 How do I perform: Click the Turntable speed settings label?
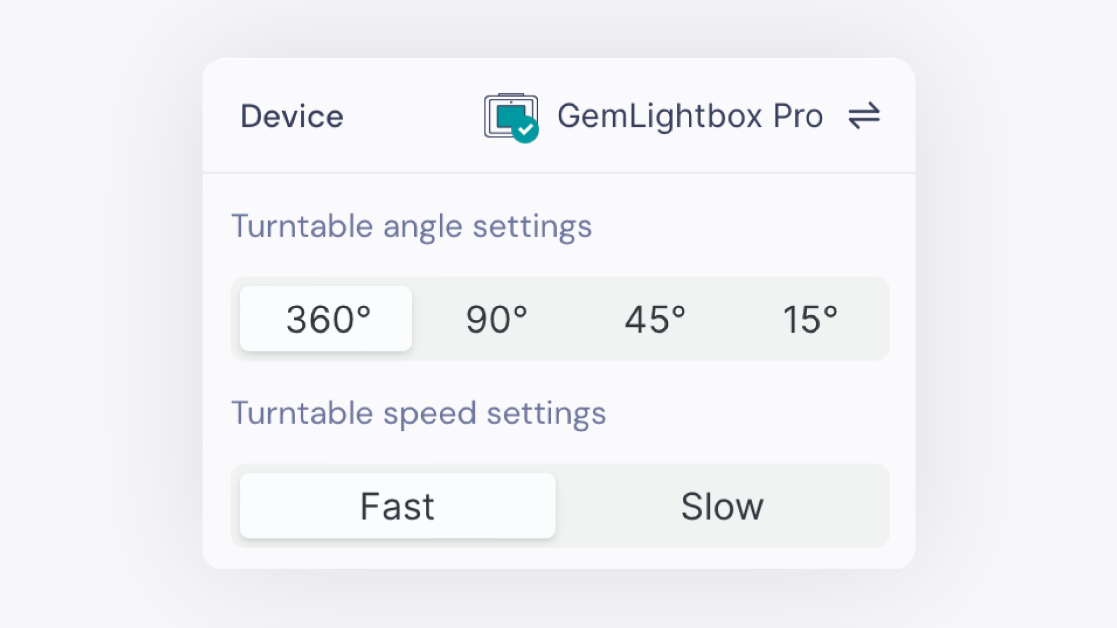pyautogui.click(x=419, y=413)
